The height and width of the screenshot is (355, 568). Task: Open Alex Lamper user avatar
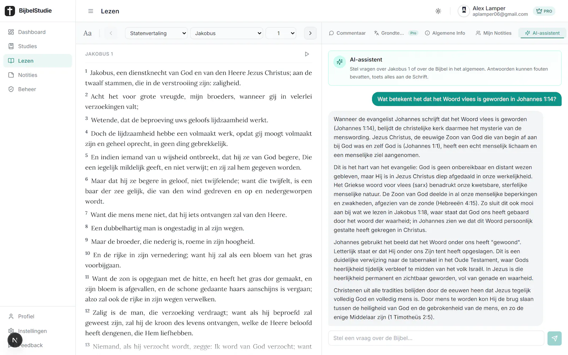pos(464,11)
